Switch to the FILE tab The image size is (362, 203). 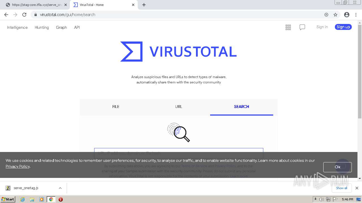(116, 107)
